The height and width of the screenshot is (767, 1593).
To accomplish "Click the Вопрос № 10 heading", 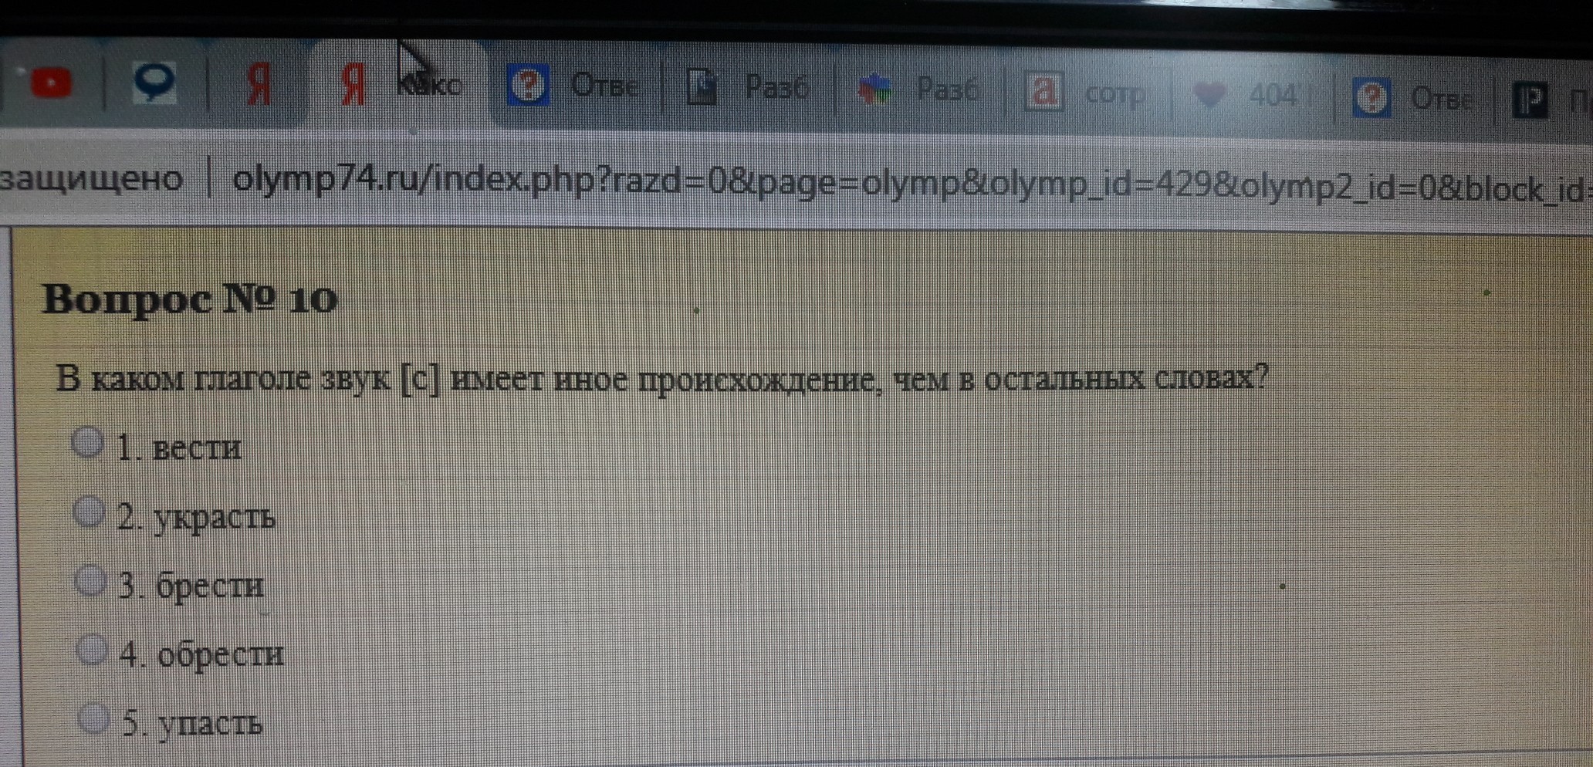I will tap(190, 299).
